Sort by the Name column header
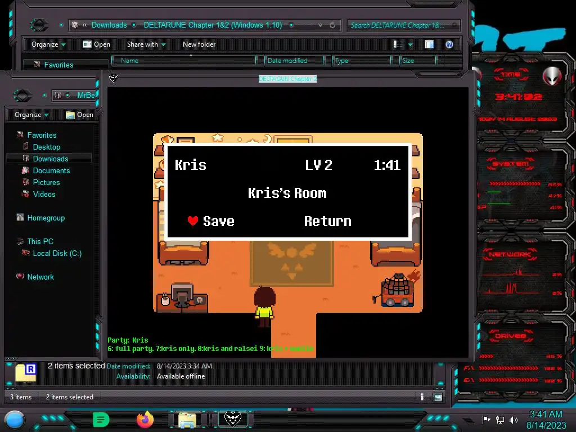Viewport: 576px width, 432px height. pyautogui.click(x=184, y=61)
